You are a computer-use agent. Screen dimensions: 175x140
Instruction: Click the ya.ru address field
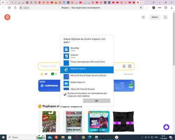coord(26,8)
